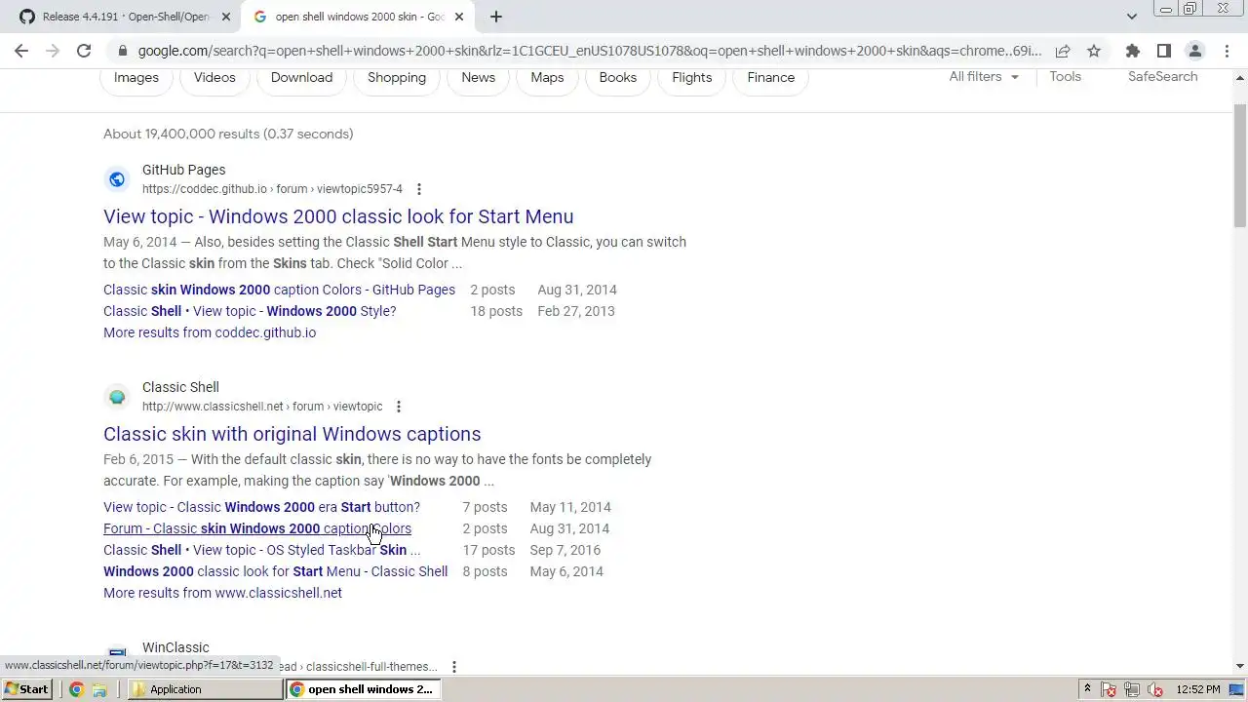The width and height of the screenshot is (1248, 702).
Task: Open More results from www.classicshell.net
Action: tap(222, 593)
